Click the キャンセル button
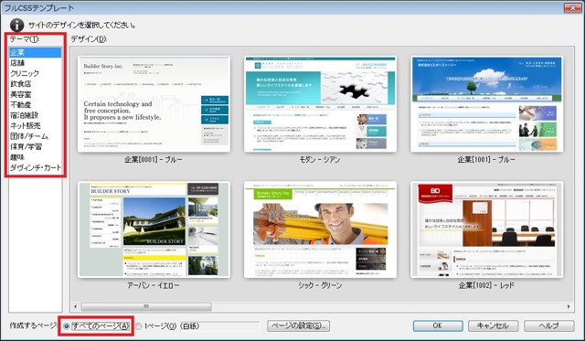Screen dimensions: 585x341 [494, 325]
